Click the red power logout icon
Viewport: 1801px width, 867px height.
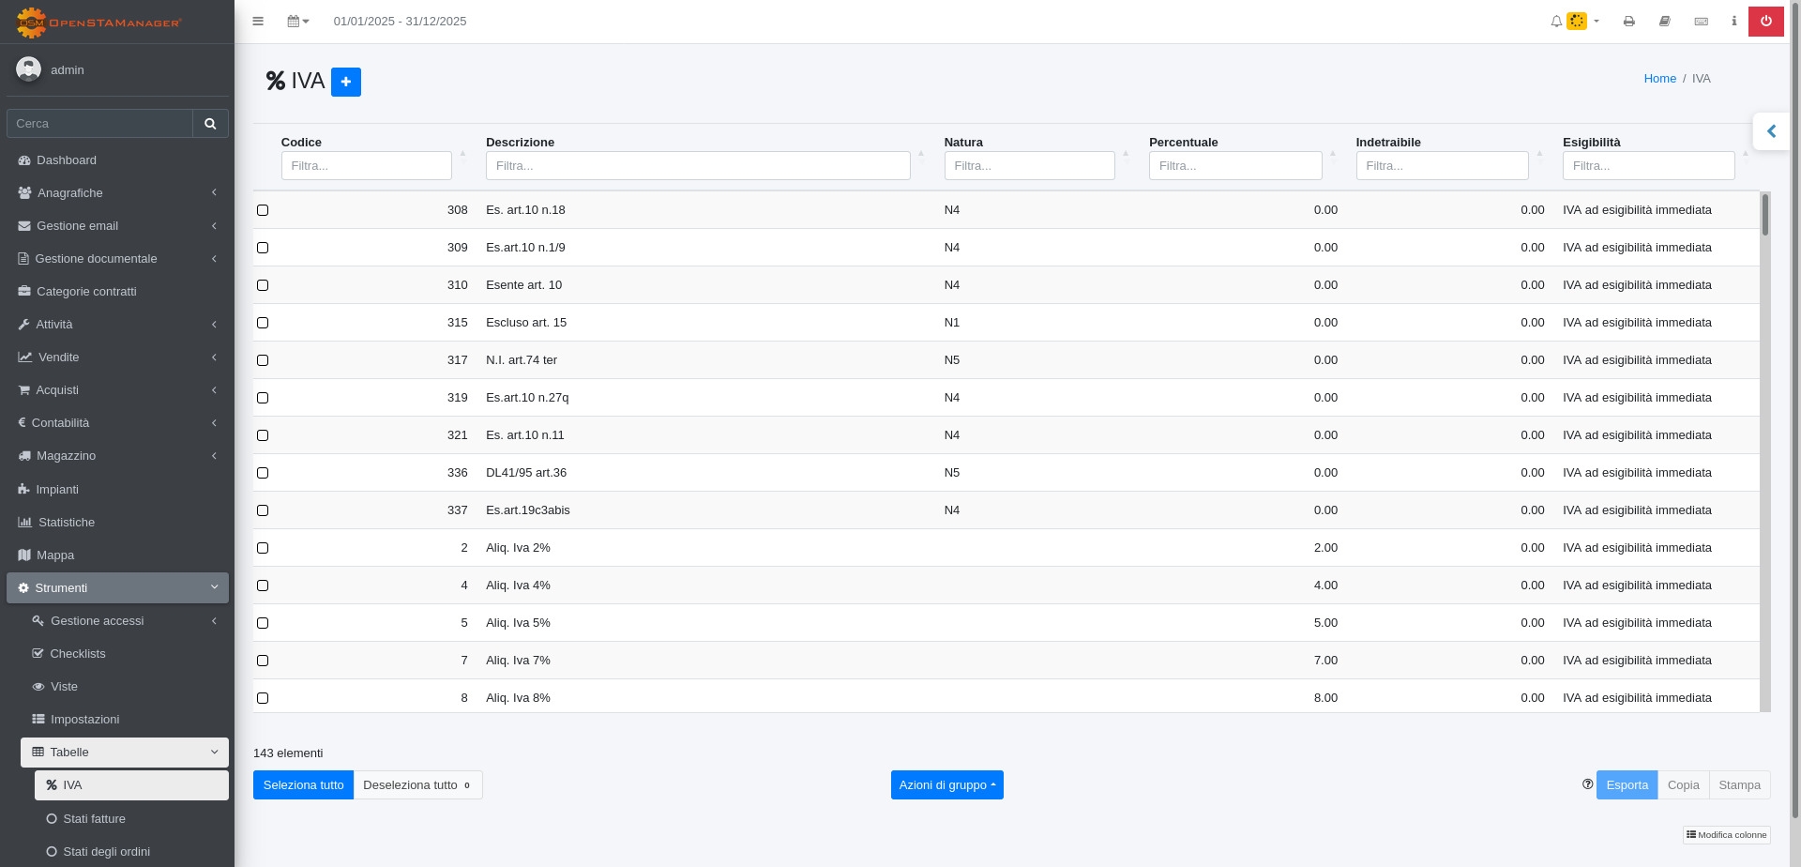[x=1765, y=22]
